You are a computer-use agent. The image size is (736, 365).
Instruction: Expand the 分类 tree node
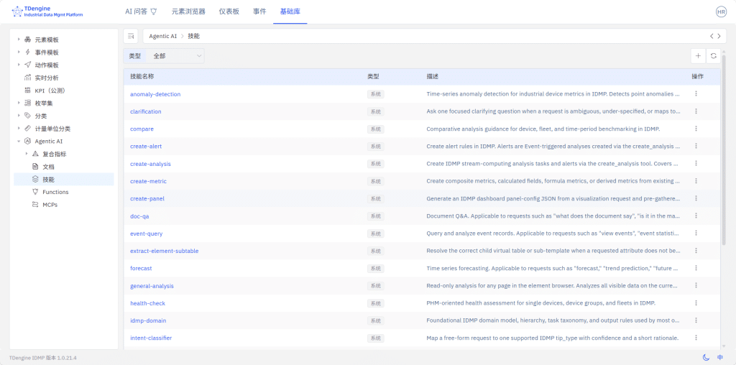click(19, 116)
